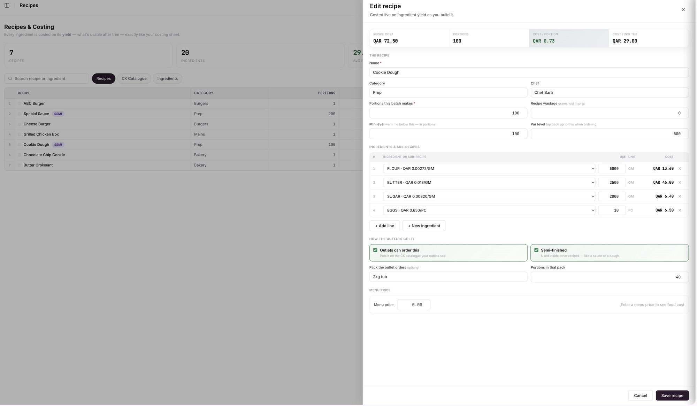697x406 pixels.
Task: Open the BUTTER ingredient dropdown
Action: click(489, 183)
